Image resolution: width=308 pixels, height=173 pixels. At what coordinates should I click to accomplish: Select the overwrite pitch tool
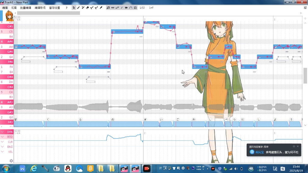(x=97, y=8)
